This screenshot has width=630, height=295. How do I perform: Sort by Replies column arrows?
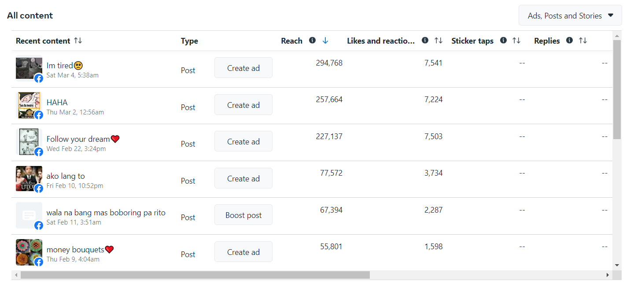tap(583, 41)
